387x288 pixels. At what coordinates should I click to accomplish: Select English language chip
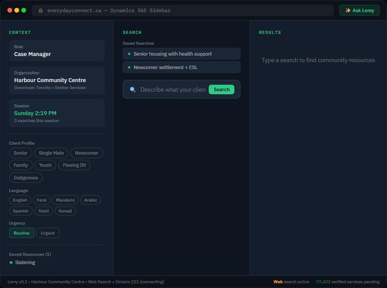(x=20, y=200)
